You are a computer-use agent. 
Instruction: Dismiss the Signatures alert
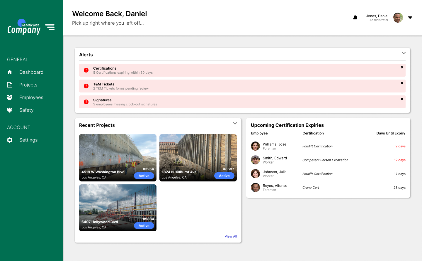[402, 99]
